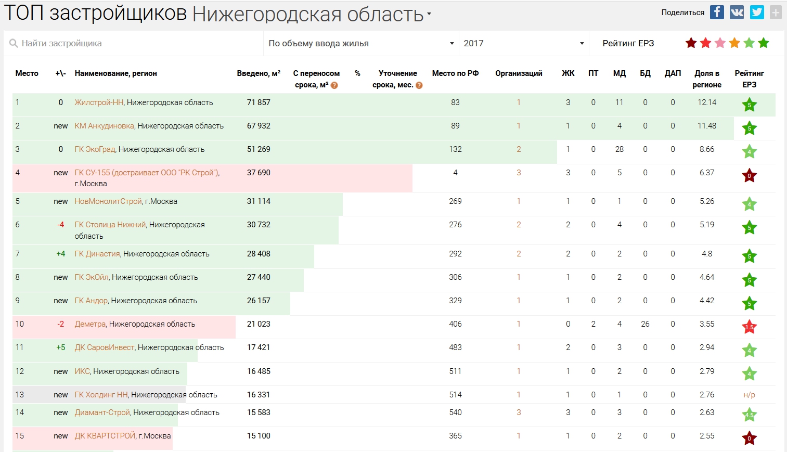This screenshot has width=787, height=452.
Task: Click the red 1.5 rating star for Деметра
Action: 749,327
